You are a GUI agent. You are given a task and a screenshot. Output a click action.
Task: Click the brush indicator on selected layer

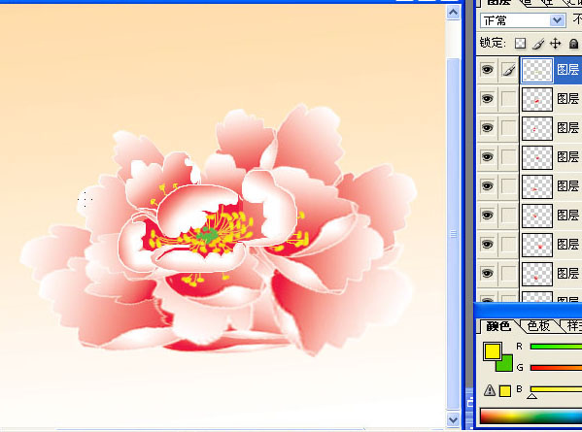[x=509, y=70]
